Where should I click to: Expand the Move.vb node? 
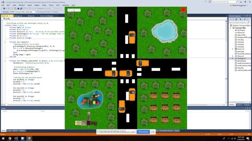pos(233,56)
